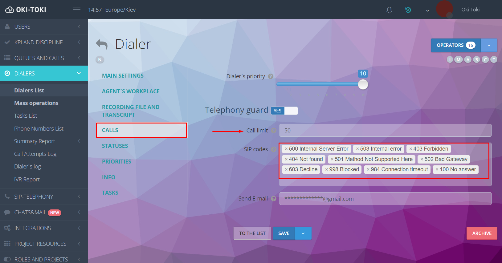
Task: Click the To The List button
Action: 252,233
